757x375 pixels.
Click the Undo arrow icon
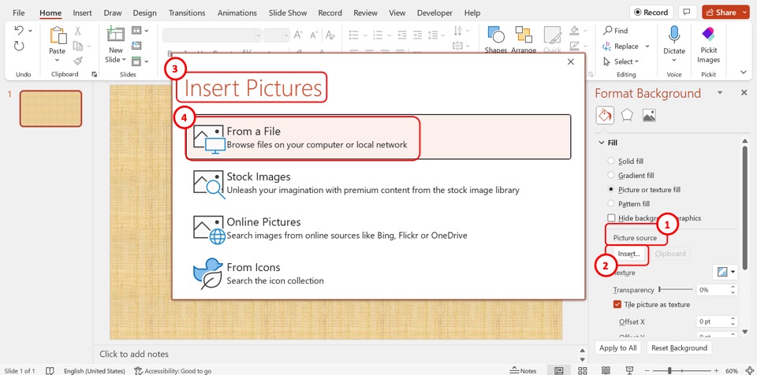tap(19, 31)
